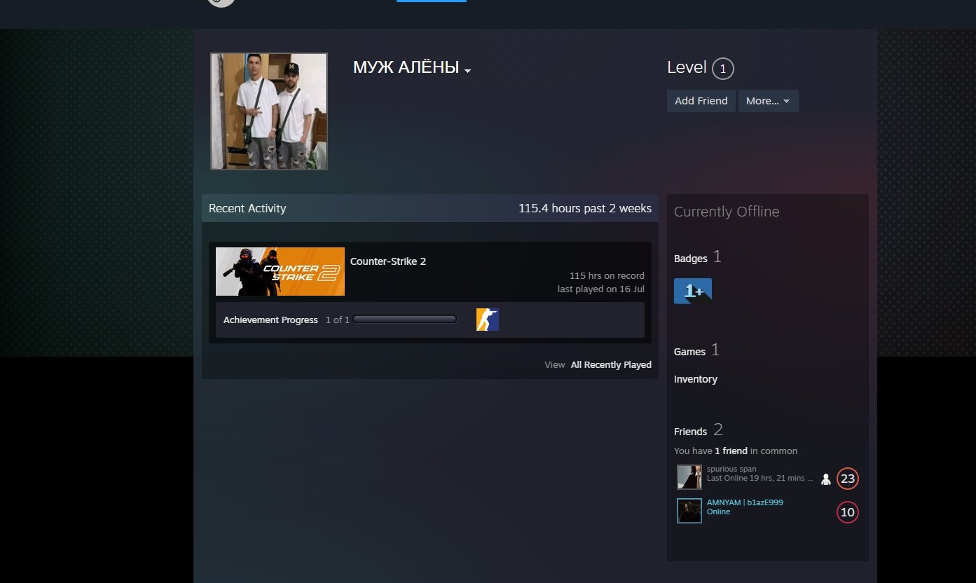
Task: Click the large profile avatar picture
Action: (x=269, y=111)
